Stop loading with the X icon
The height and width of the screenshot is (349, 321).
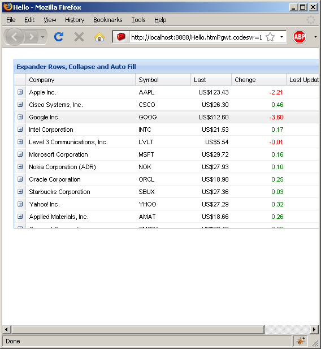(x=79, y=37)
